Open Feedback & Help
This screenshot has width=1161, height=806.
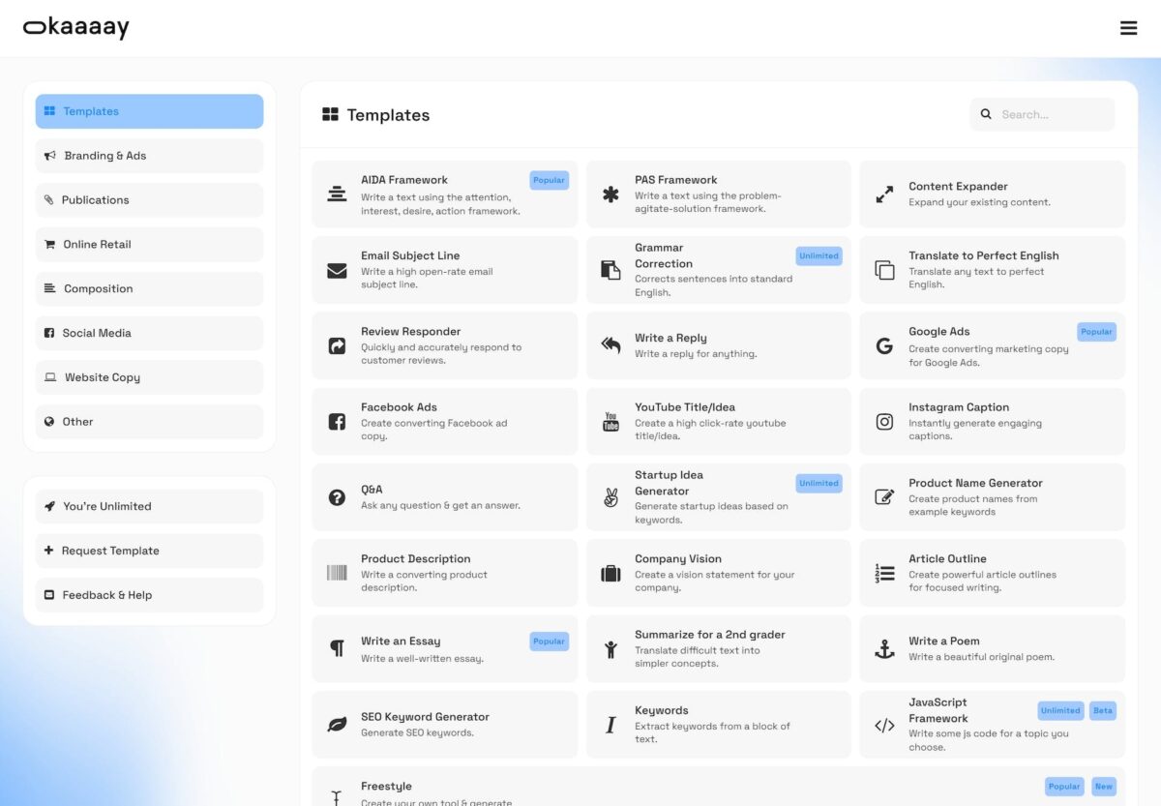point(149,595)
